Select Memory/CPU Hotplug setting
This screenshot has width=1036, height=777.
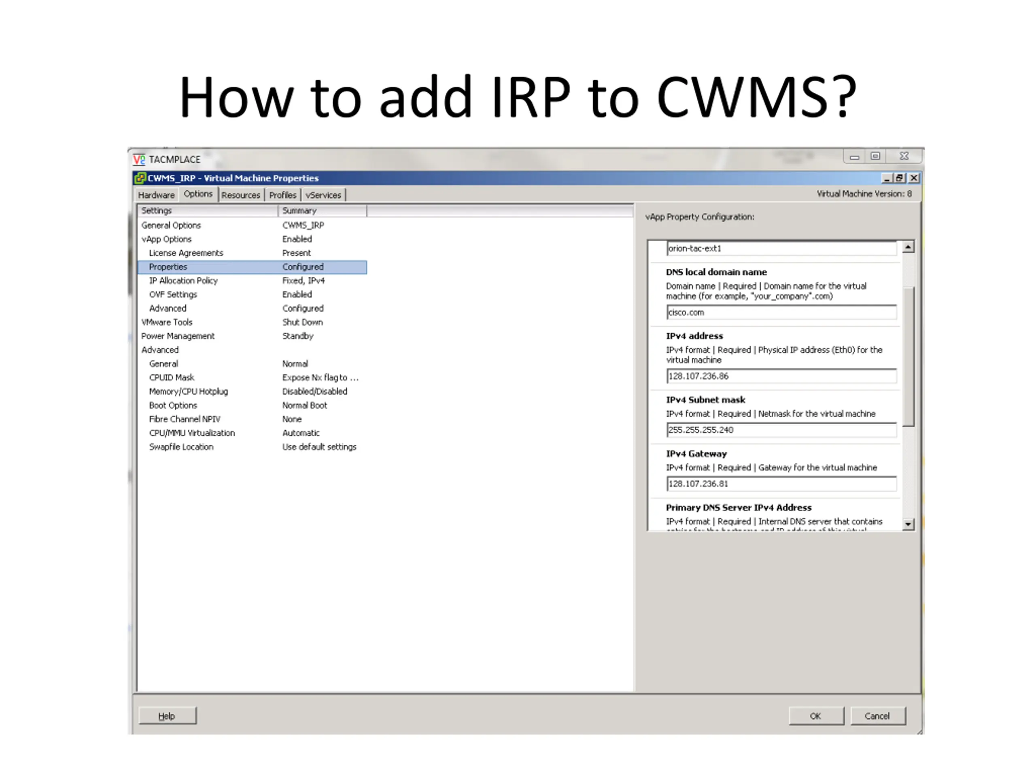pyautogui.click(x=188, y=391)
